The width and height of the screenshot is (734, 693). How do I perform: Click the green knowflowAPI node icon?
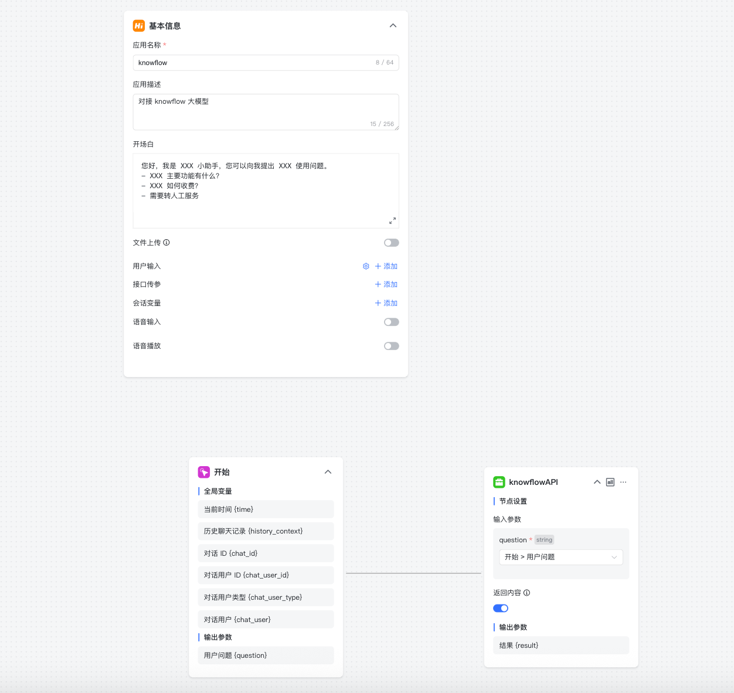tap(499, 482)
